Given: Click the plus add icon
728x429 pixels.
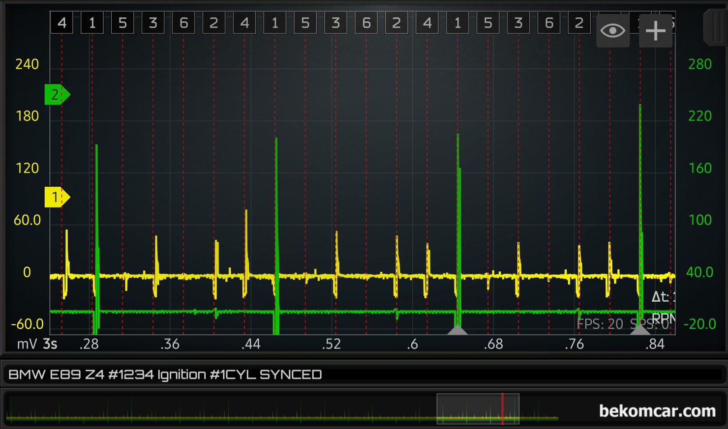Looking at the screenshot, I should coord(655,31).
